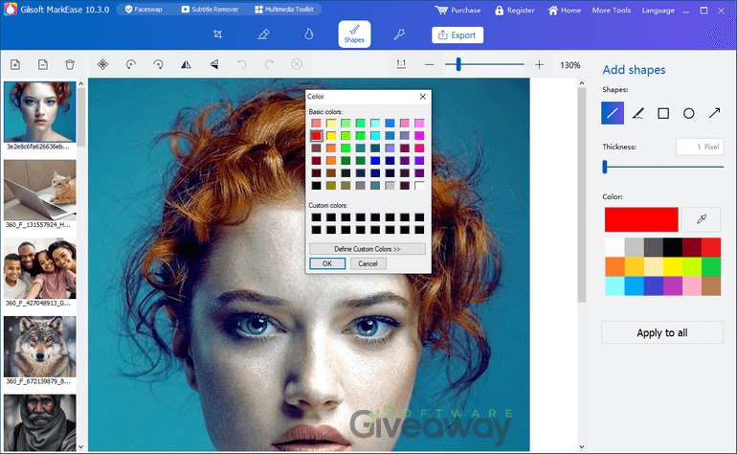Screen dimensions: 737x454
Task: Pick orange swatch in side palette
Action: tap(614, 266)
